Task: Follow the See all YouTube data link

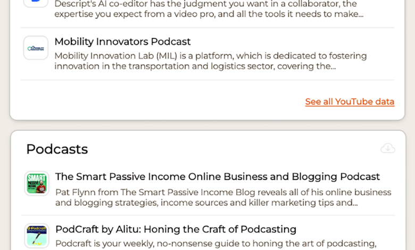Action: point(350,102)
